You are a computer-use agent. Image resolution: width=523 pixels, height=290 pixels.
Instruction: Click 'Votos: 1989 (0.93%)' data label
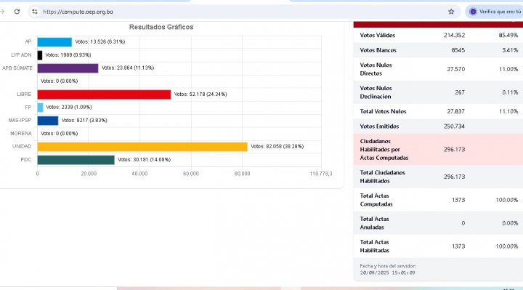click(x=68, y=55)
